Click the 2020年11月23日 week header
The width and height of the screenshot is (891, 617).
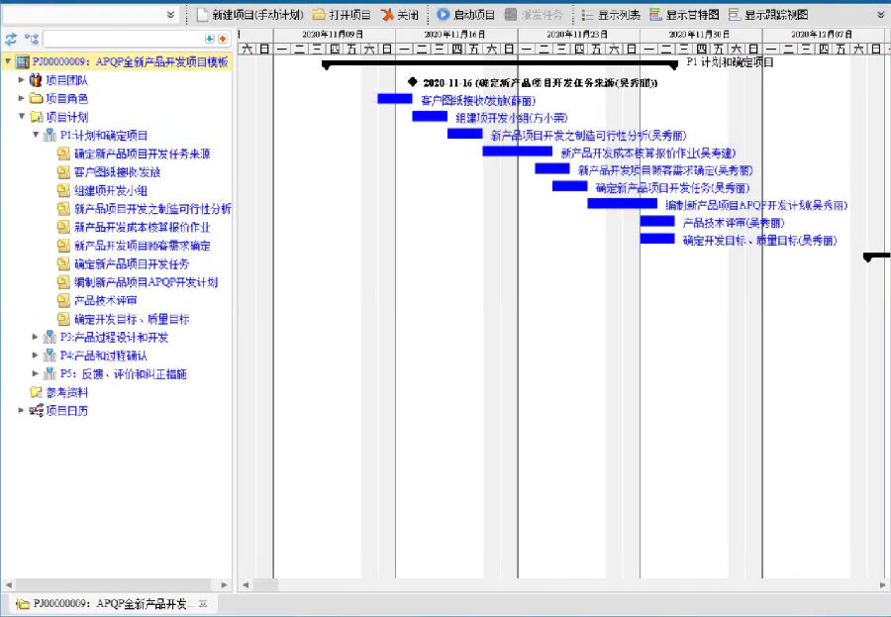tap(578, 35)
